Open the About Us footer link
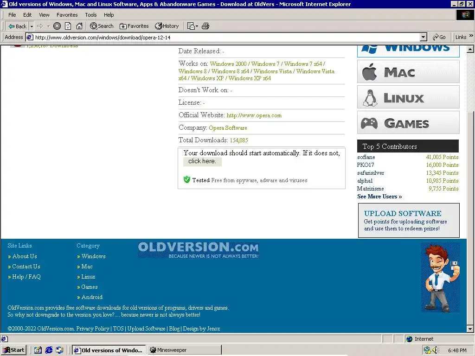Viewport: 475px width, 356px height. tap(25, 256)
